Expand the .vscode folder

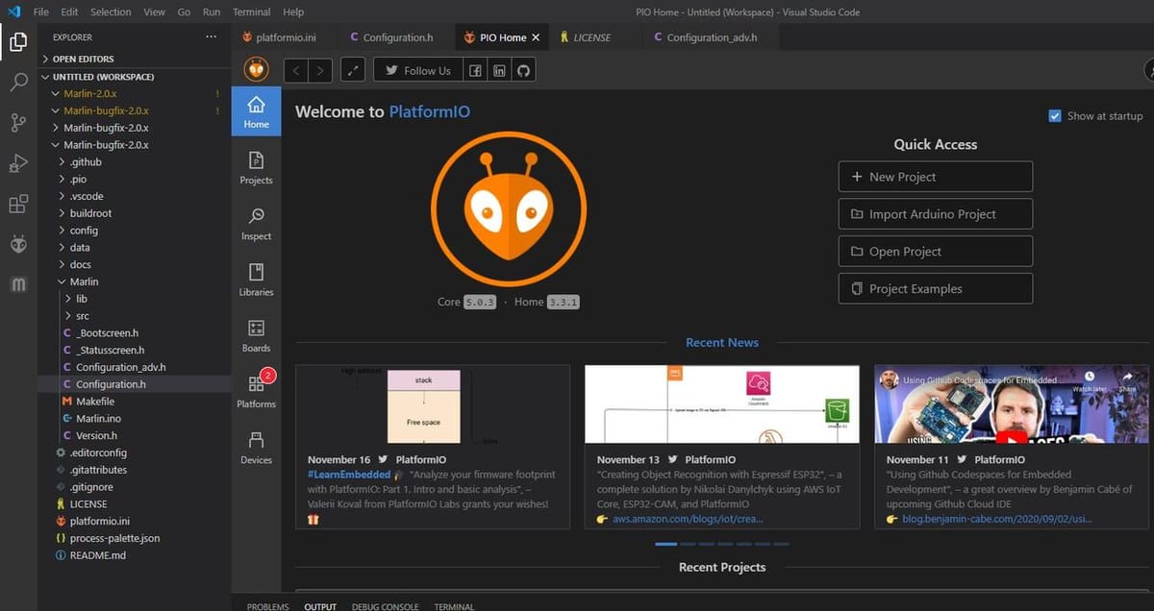click(x=135, y=196)
